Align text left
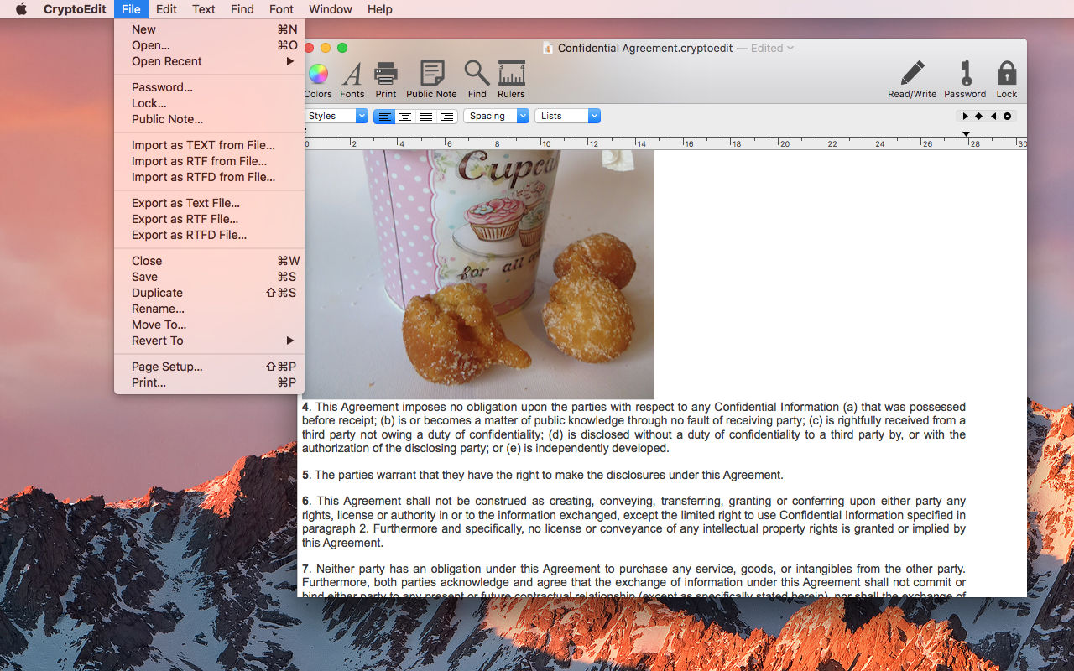The width and height of the screenshot is (1074, 671). coord(384,117)
